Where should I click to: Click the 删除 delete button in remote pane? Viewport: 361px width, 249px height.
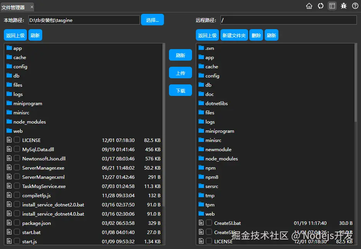tap(256, 35)
